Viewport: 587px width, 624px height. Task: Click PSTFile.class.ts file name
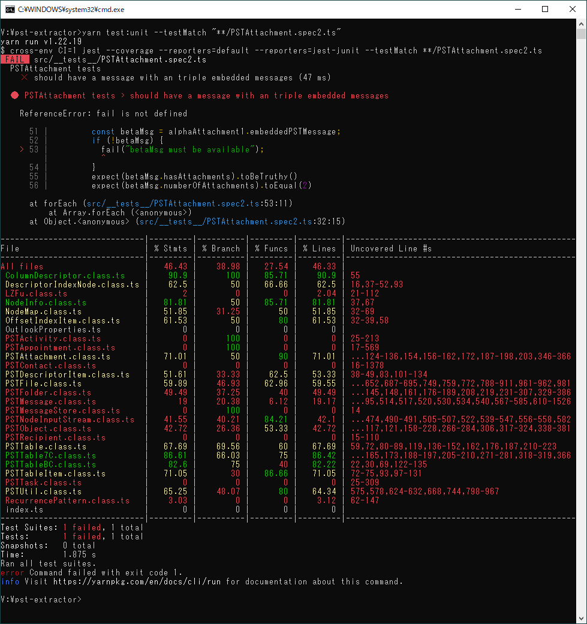pyautogui.click(x=43, y=383)
